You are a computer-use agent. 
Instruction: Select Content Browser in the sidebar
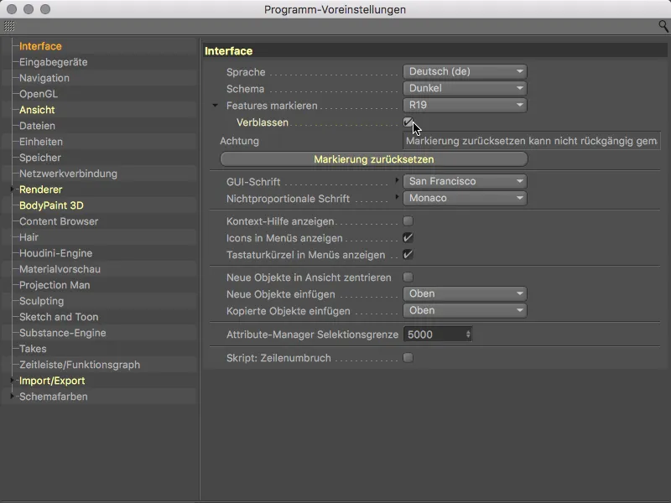tap(59, 221)
